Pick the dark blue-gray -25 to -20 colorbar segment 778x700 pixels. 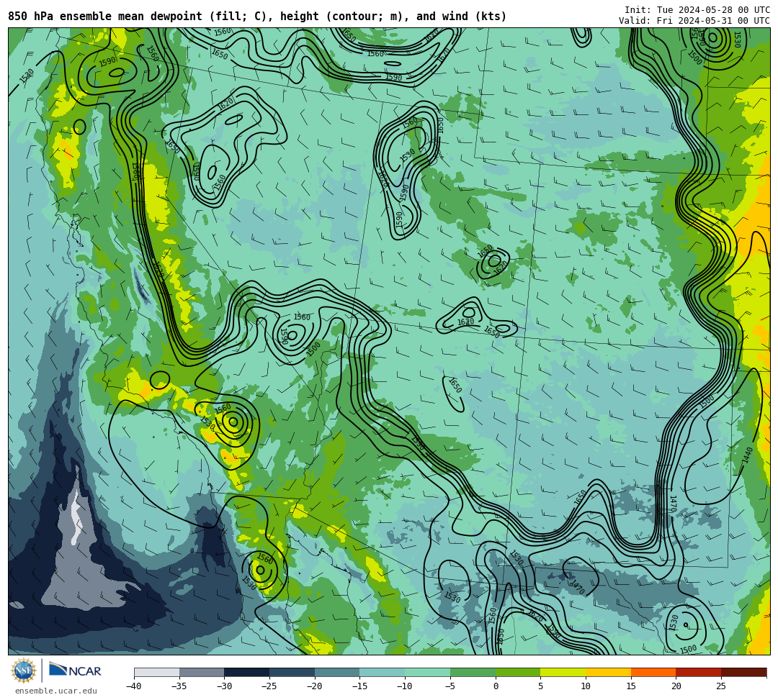coord(292,672)
